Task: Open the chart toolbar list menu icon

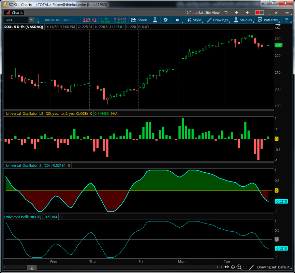Action: (287, 20)
